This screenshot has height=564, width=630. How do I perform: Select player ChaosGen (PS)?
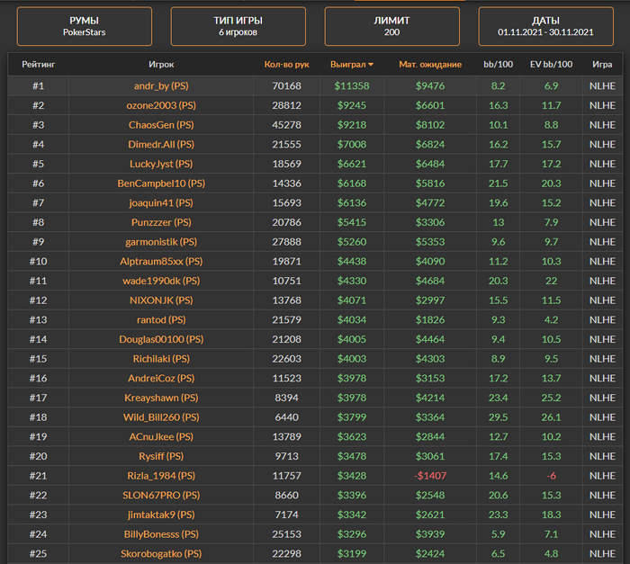(161, 125)
